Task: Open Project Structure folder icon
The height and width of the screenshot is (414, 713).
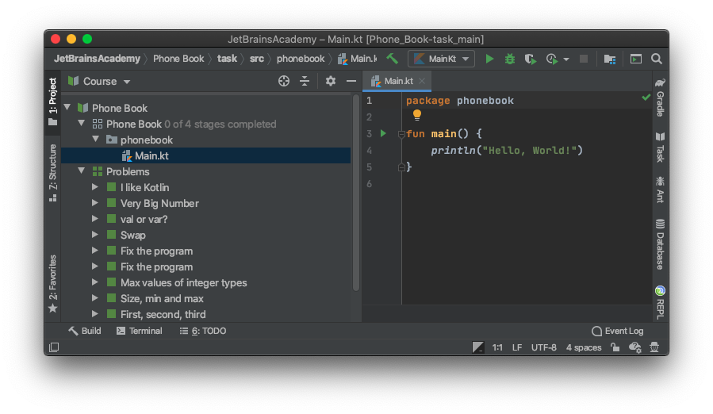Action: pos(610,59)
